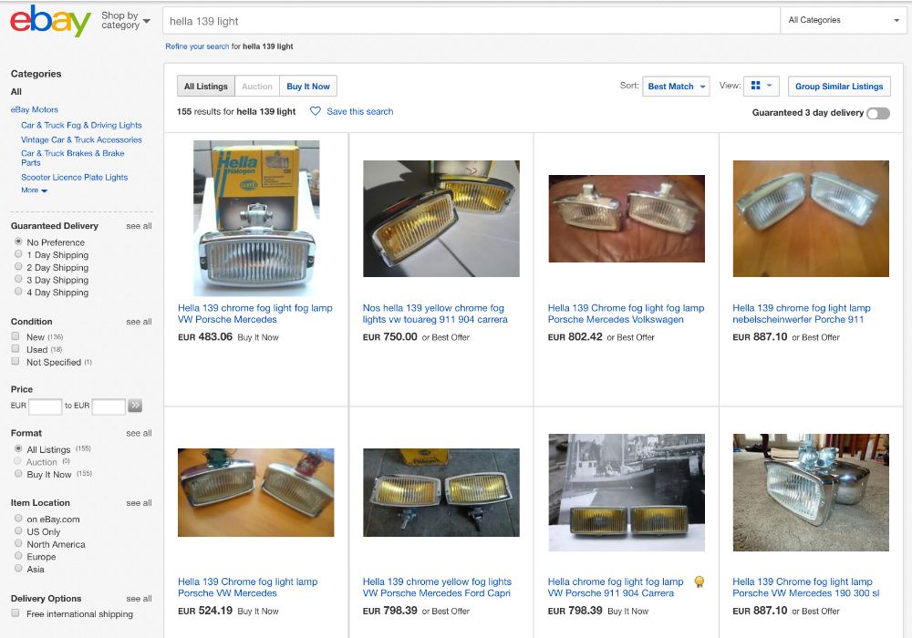Open thumbnail of EUR 802.42 lamps on leather

[627, 219]
